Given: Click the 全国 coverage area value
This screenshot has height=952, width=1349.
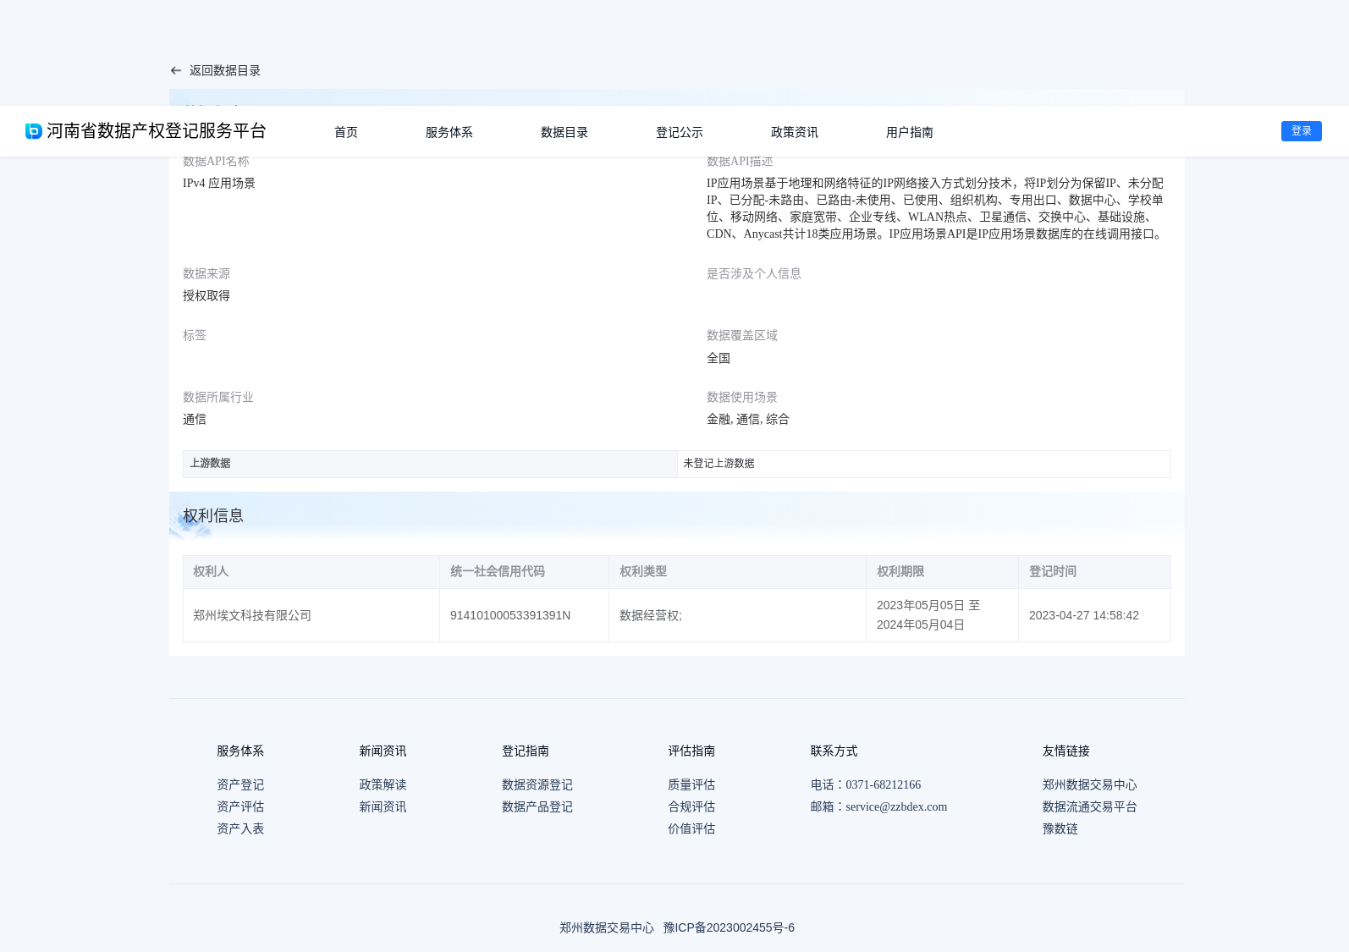Looking at the screenshot, I should 719,359.
